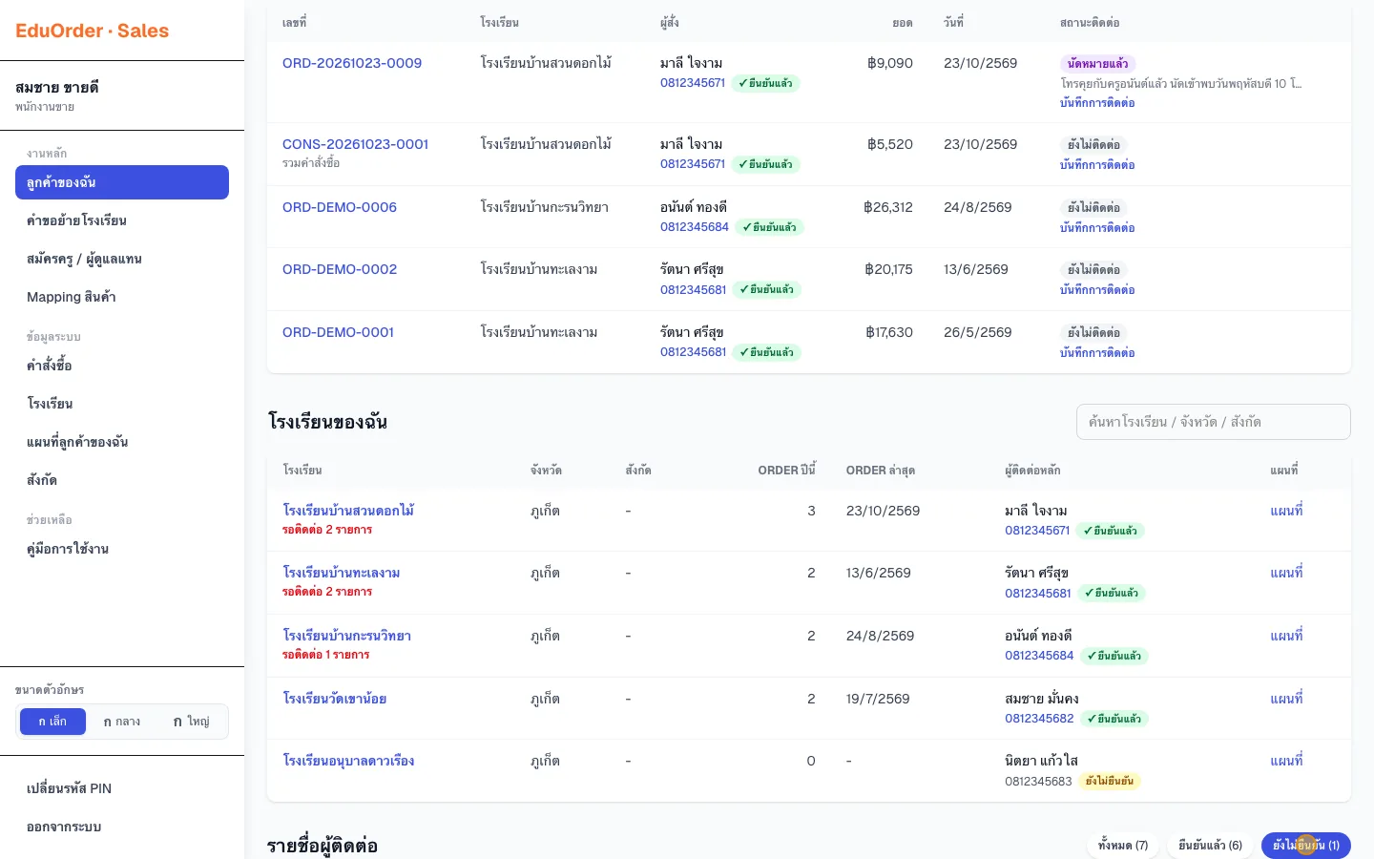Open โรงเรียน sidebar item
Screen dimensions: 1374x859
[x=122, y=404]
